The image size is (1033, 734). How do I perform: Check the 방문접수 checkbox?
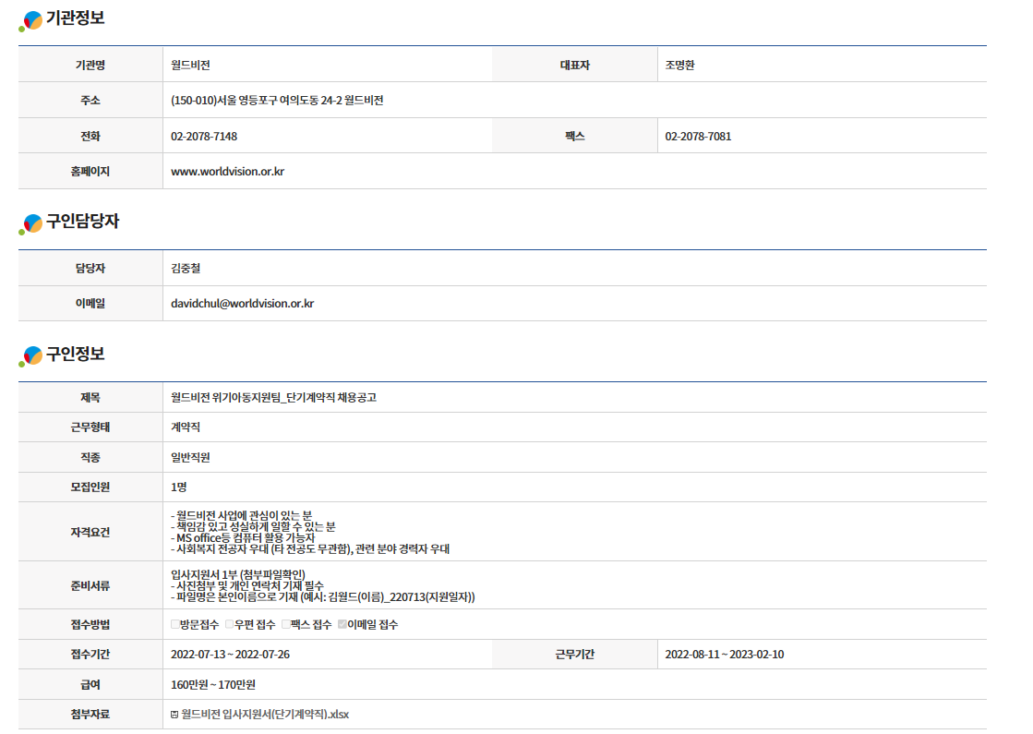(174, 624)
